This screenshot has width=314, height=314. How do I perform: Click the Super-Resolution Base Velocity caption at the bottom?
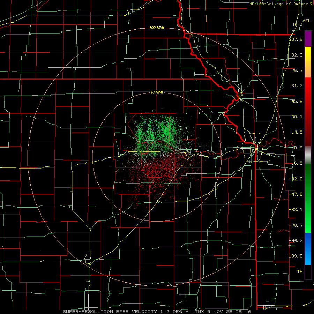pos(157,312)
